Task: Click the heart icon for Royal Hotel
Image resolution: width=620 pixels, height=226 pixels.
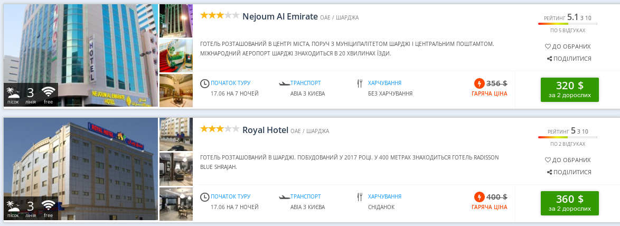Action: coord(548,160)
